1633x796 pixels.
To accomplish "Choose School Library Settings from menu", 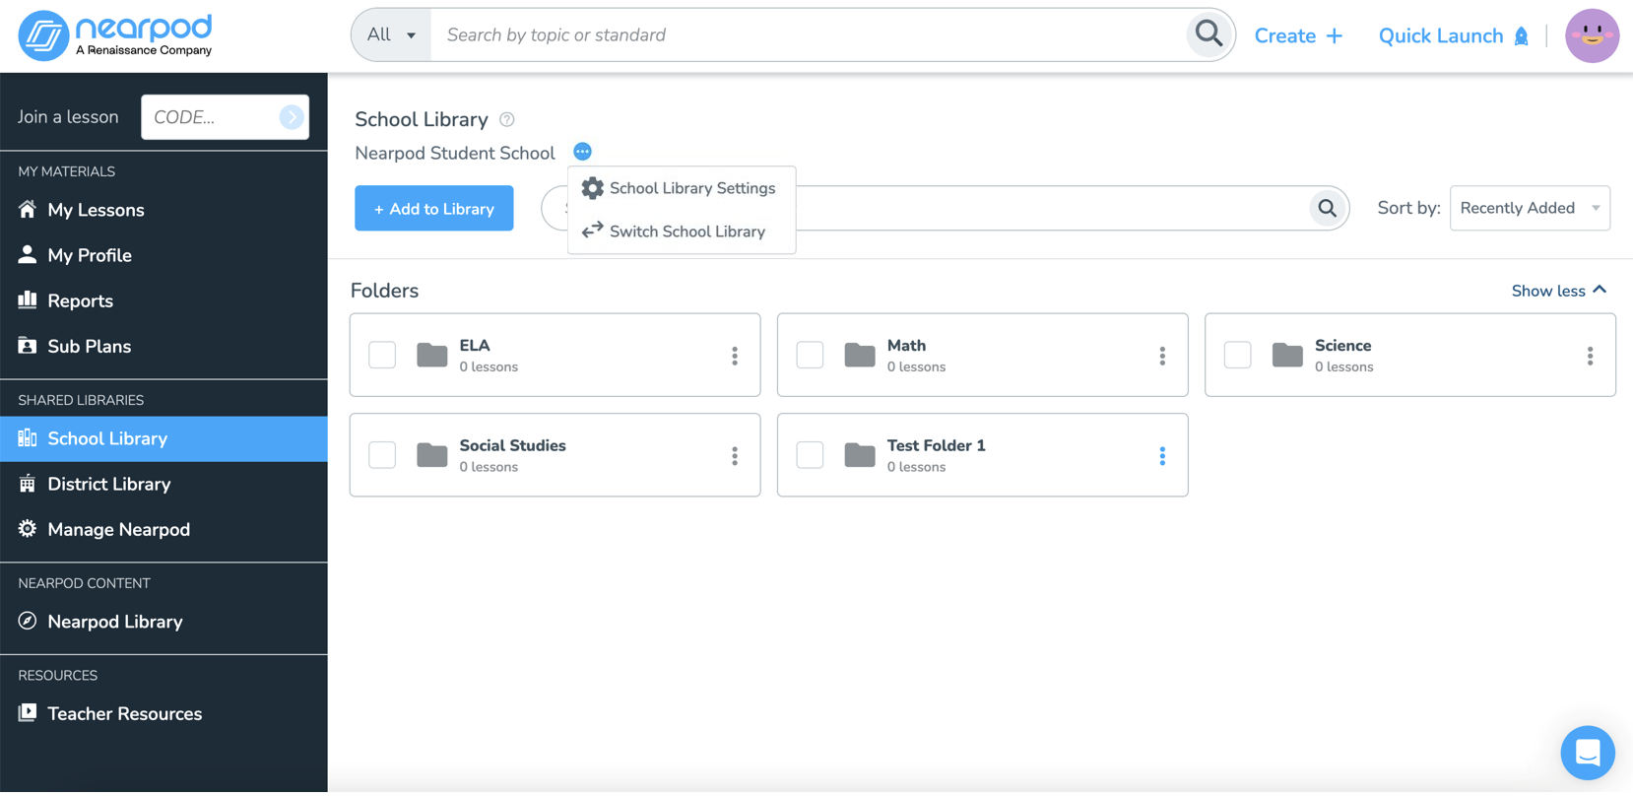I will point(682,188).
